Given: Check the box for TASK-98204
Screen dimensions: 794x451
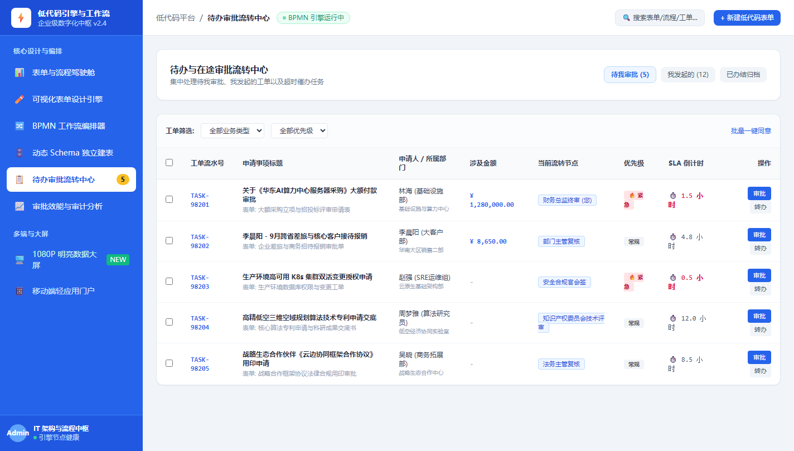Looking at the screenshot, I should [170, 322].
